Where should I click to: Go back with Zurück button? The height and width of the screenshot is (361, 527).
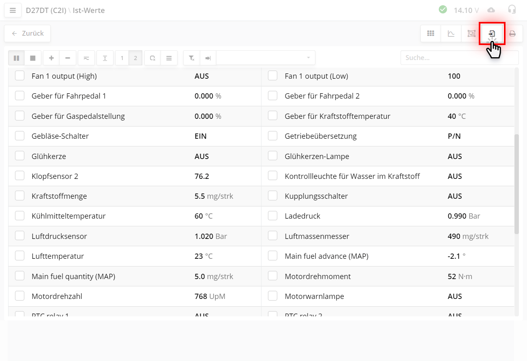point(28,34)
